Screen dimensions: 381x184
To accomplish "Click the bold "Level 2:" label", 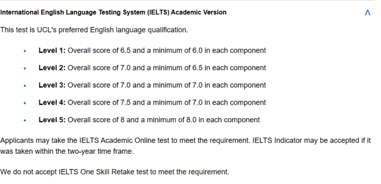I will click(x=52, y=68).
